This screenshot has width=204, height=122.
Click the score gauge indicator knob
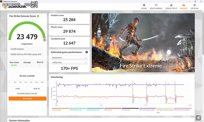[x=44, y=40]
